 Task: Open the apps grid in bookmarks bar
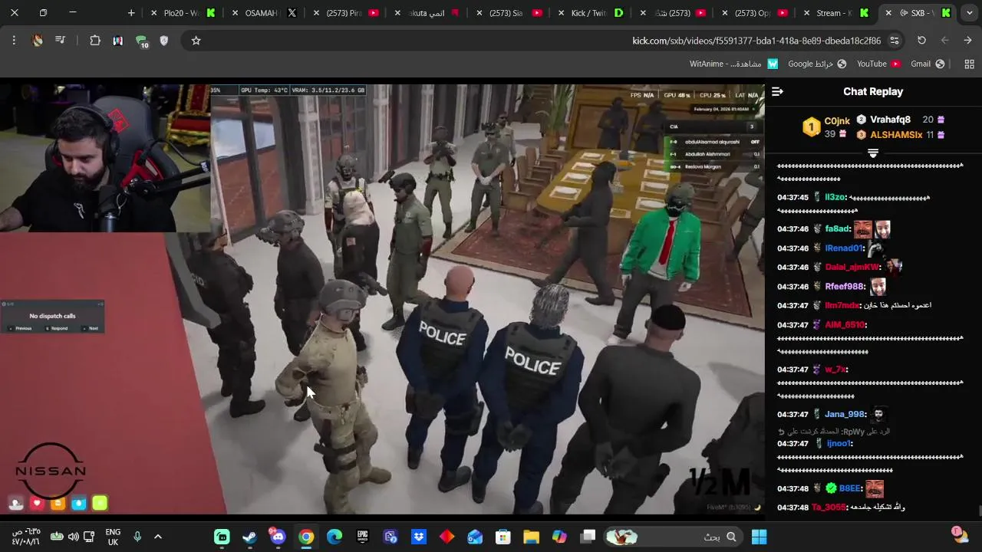[x=969, y=64]
